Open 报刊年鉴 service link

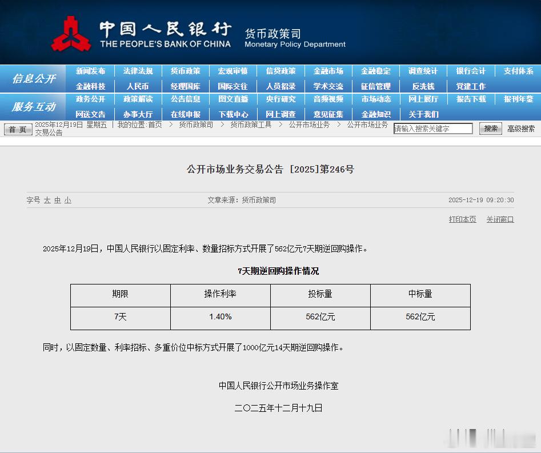(518, 99)
